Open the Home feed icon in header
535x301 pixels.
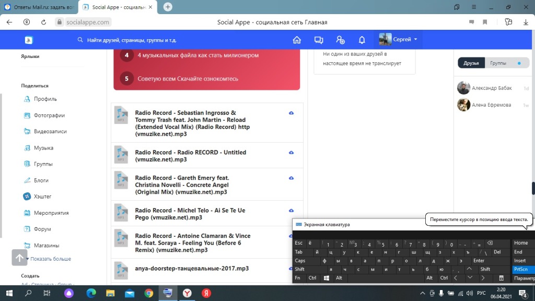coord(297,40)
